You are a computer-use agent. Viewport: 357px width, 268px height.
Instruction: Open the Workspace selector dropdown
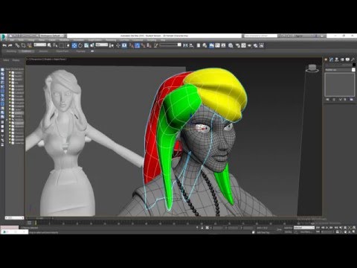(53, 36)
